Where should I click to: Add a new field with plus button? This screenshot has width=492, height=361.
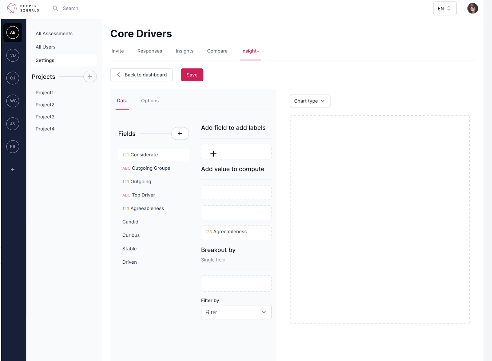(x=180, y=134)
